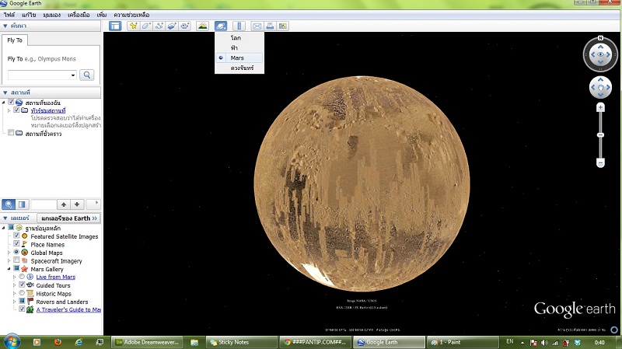This screenshot has height=349, width=622.
Task: Click the places panel search magnifier icon
Action: click(x=9, y=204)
